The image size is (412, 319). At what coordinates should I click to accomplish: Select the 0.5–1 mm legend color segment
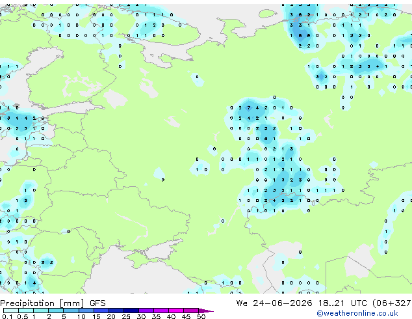(26, 311)
